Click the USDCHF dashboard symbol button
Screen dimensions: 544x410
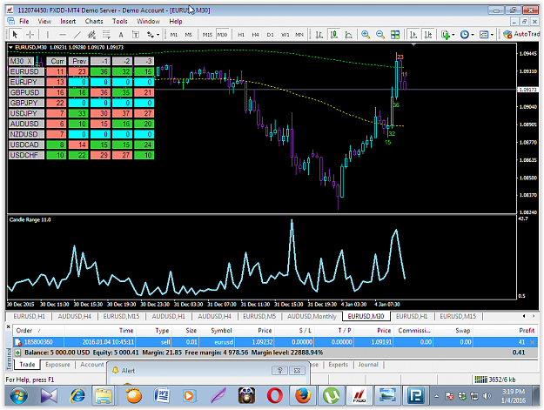[x=26, y=155]
